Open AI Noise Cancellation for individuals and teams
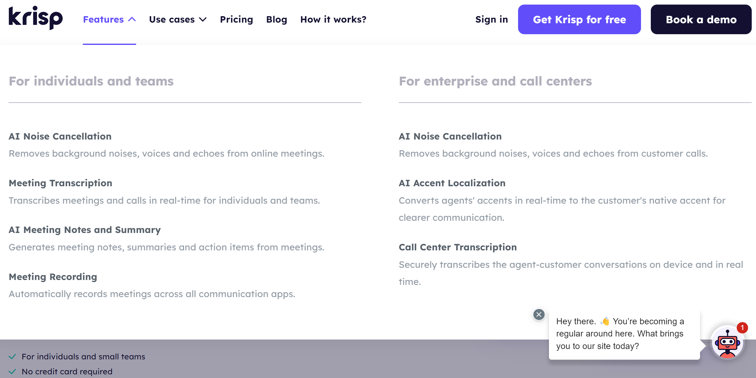Image resolution: width=756 pixels, height=378 pixels. (60, 136)
